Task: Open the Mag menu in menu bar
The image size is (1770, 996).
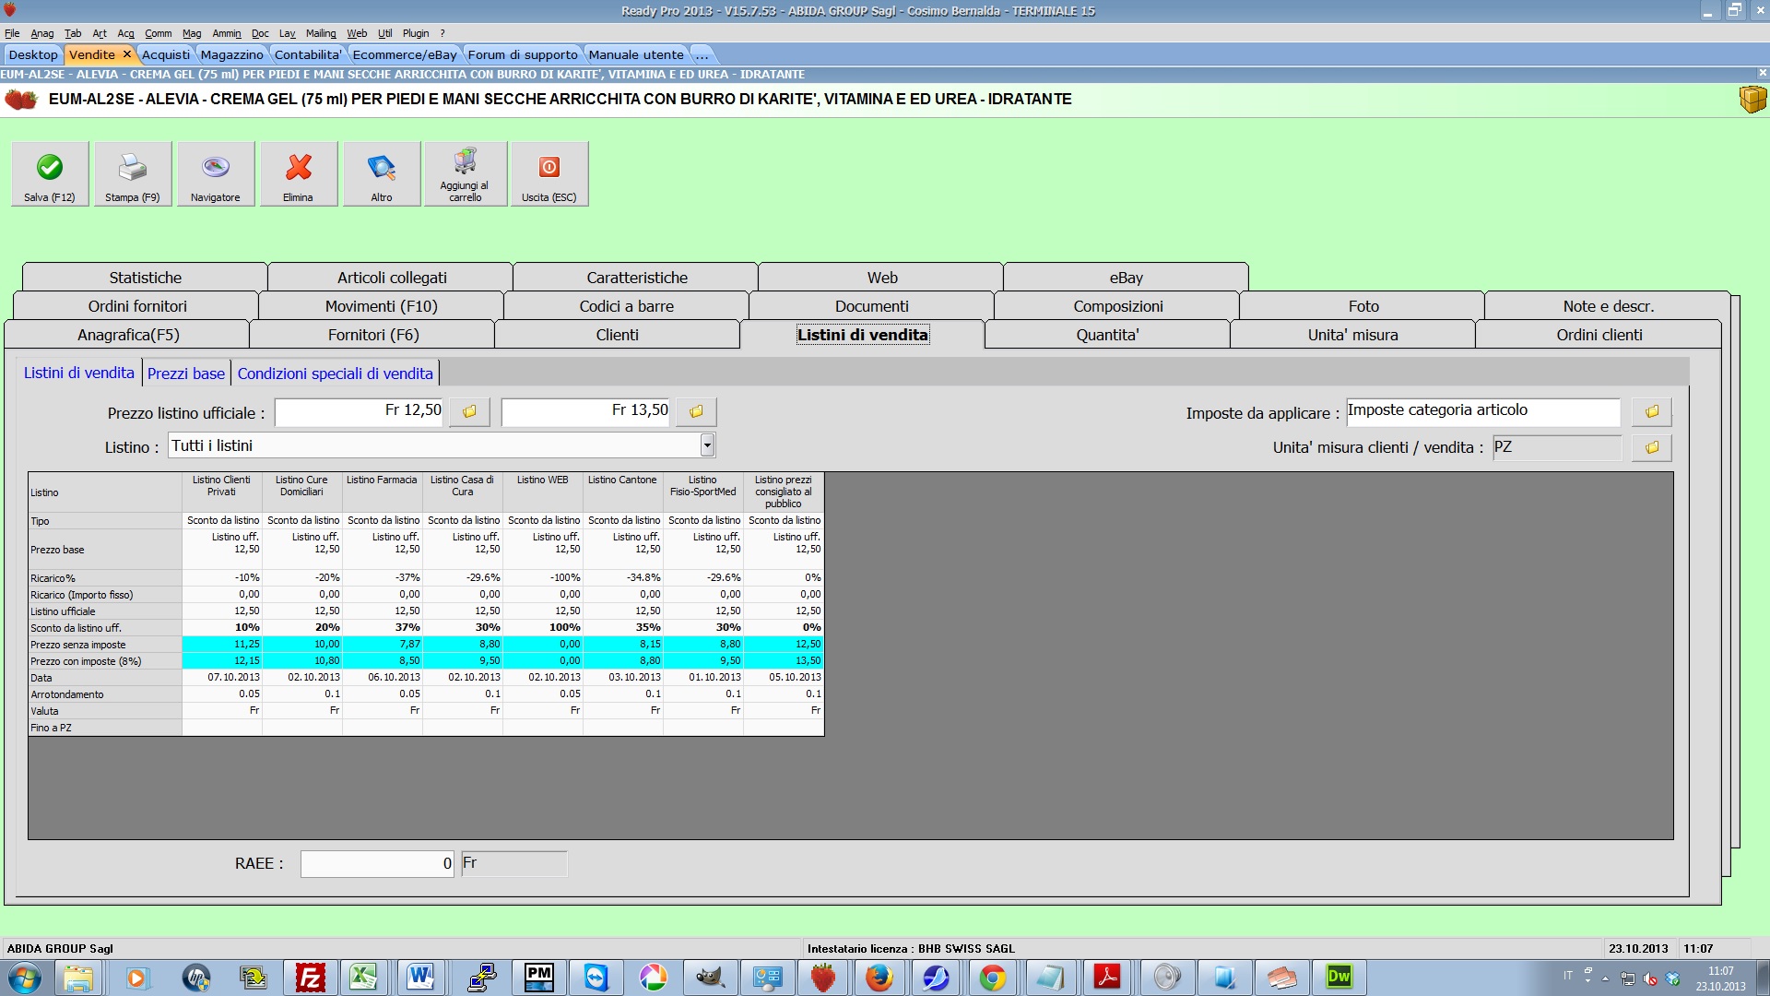Action: click(x=191, y=33)
